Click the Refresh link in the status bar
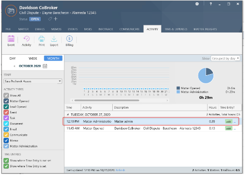This screenshot has width=245, height=175. click(x=121, y=170)
